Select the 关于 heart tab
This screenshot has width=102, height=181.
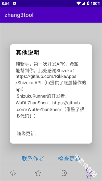(x=89, y=173)
